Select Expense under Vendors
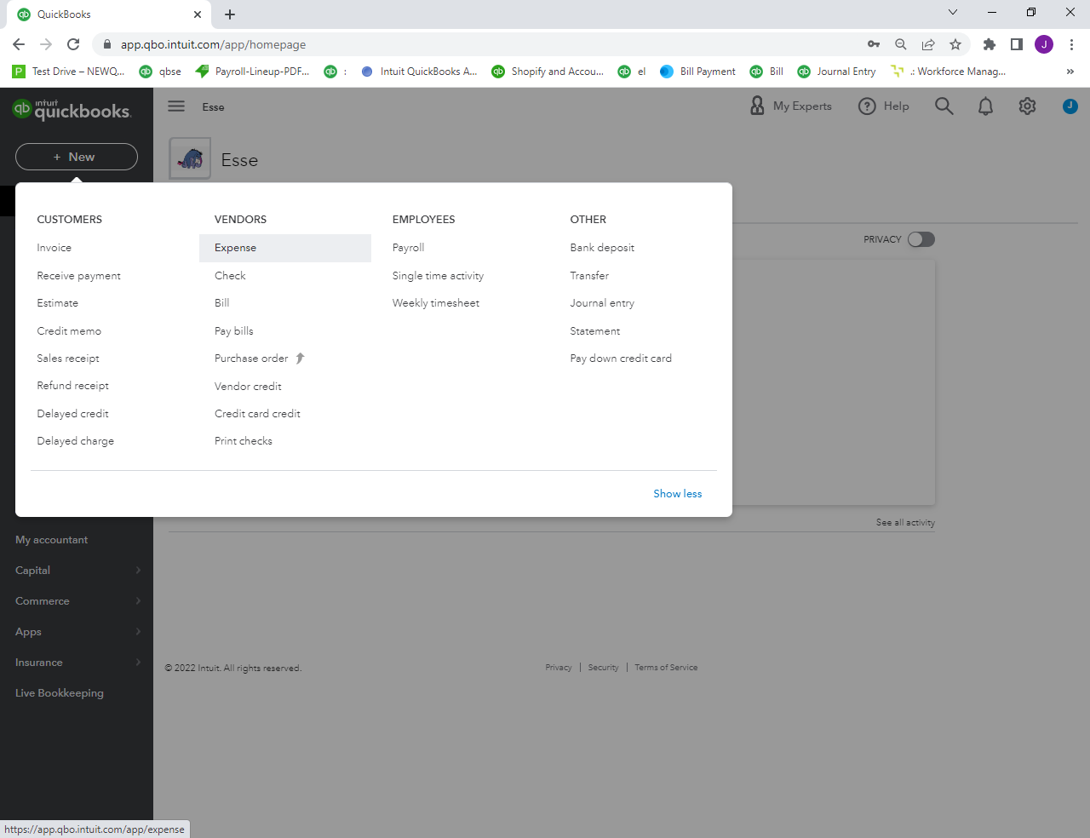This screenshot has width=1090, height=838. point(236,248)
